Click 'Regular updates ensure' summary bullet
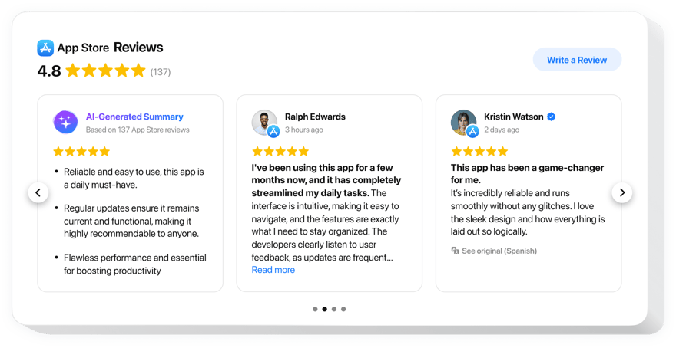This screenshot has width=676, height=348. click(131, 221)
